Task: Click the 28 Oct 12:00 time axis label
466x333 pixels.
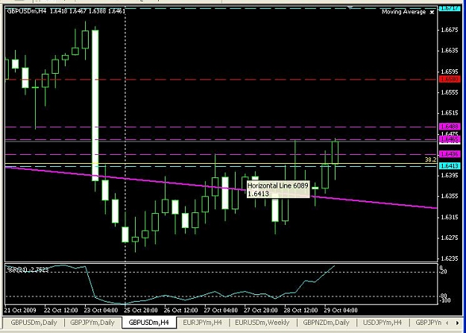Action: [300, 310]
